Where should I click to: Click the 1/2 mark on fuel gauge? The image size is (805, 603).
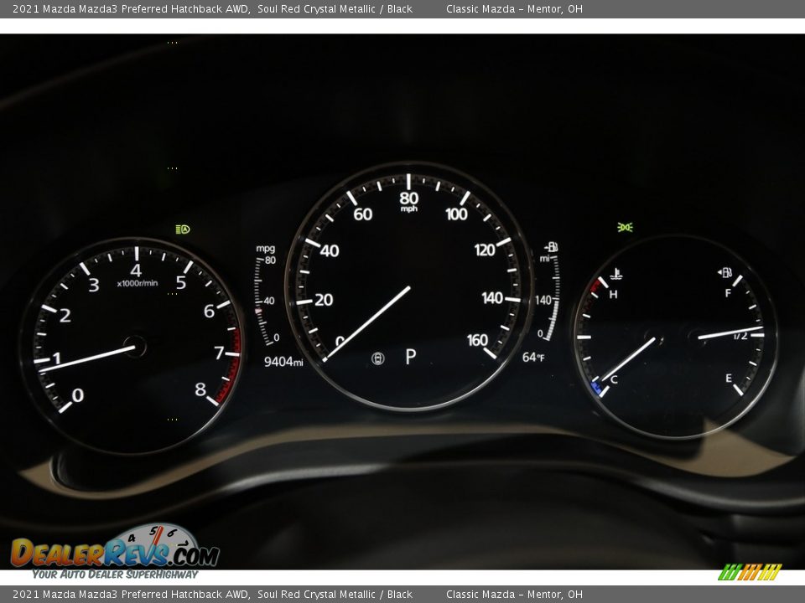click(740, 336)
